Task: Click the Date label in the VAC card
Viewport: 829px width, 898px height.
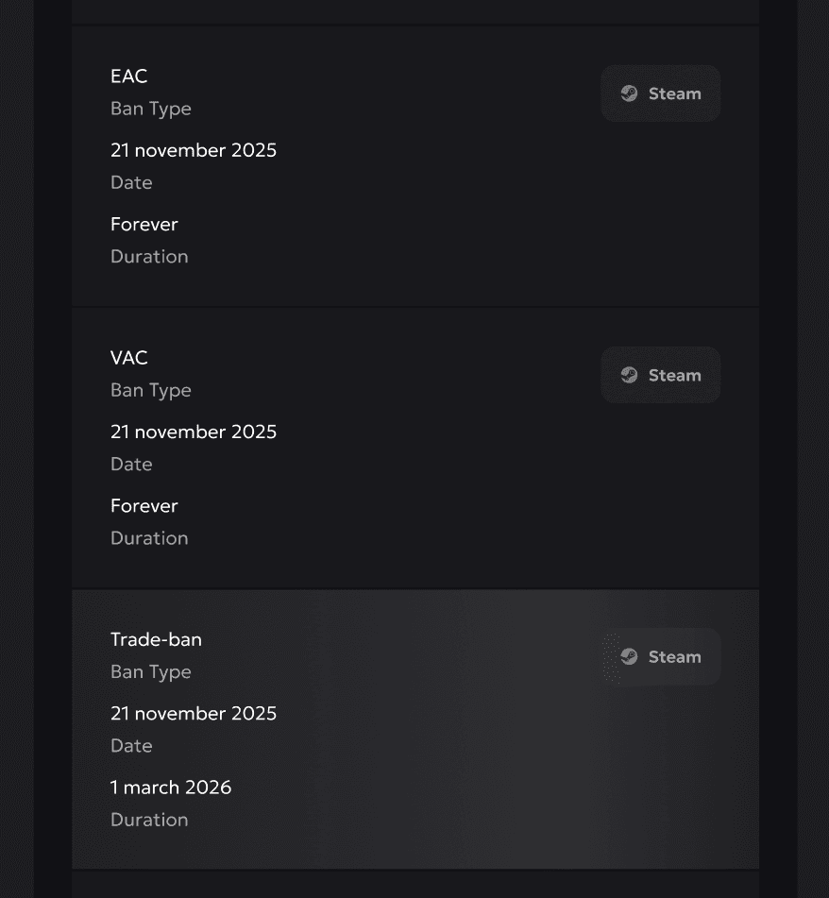Action: coord(131,464)
